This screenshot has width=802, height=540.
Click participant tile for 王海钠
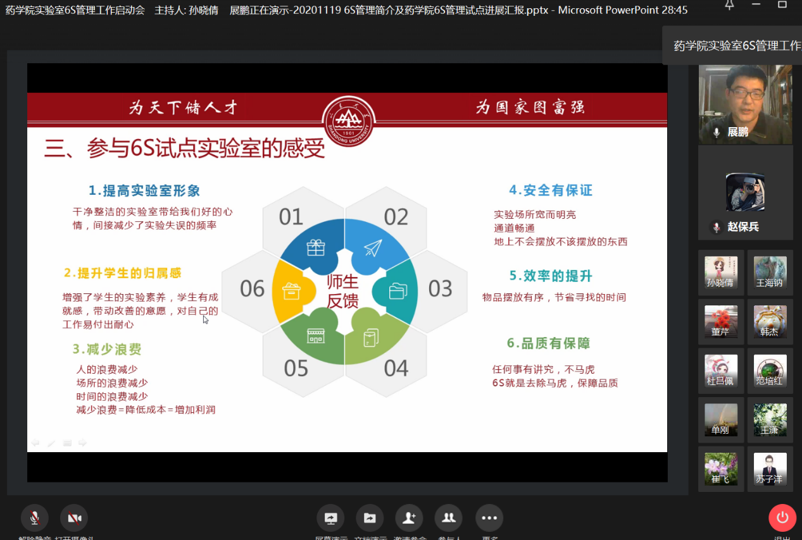(770, 273)
